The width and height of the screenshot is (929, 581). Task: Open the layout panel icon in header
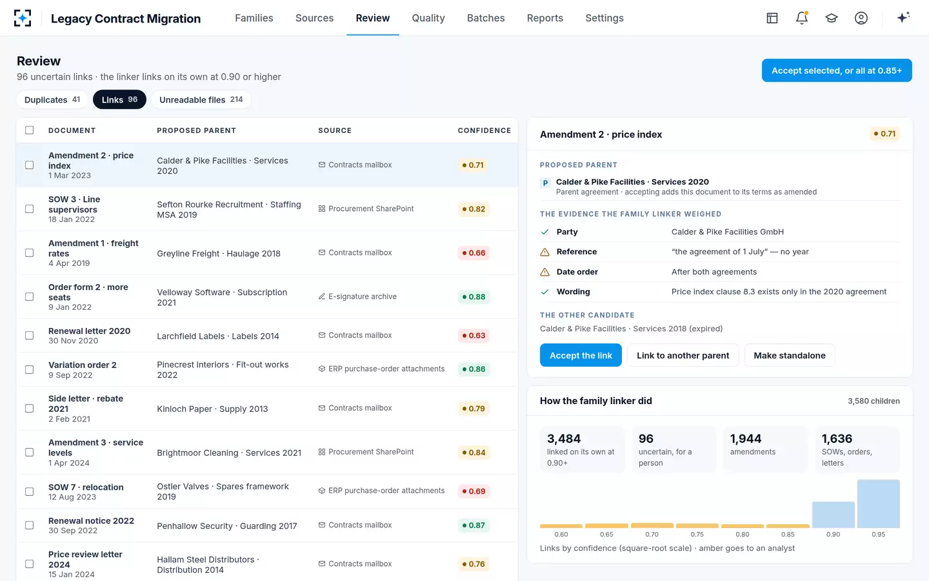point(772,18)
